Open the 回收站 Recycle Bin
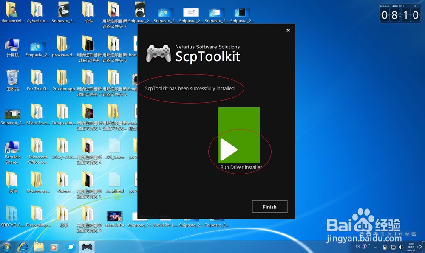This screenshot has width=425, height=253. click(x=12, y=80)
